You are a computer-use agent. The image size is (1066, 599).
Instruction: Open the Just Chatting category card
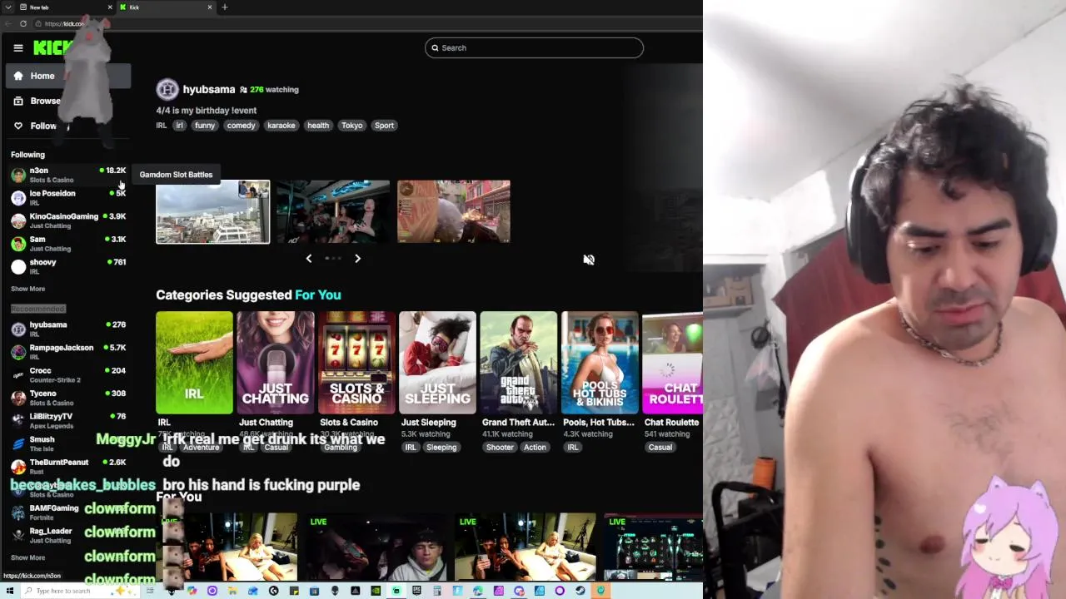point(275,363)
